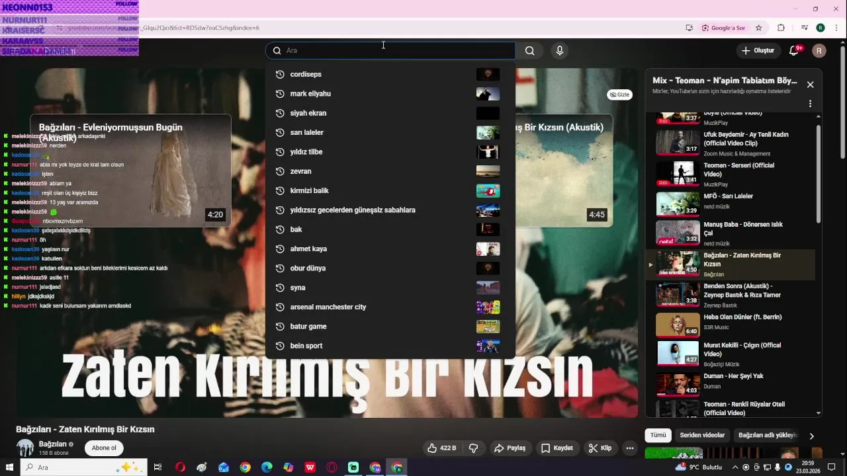Show hidden system tray icons chevron
Viewport: 847px width, 476px height.
[735, 467]
